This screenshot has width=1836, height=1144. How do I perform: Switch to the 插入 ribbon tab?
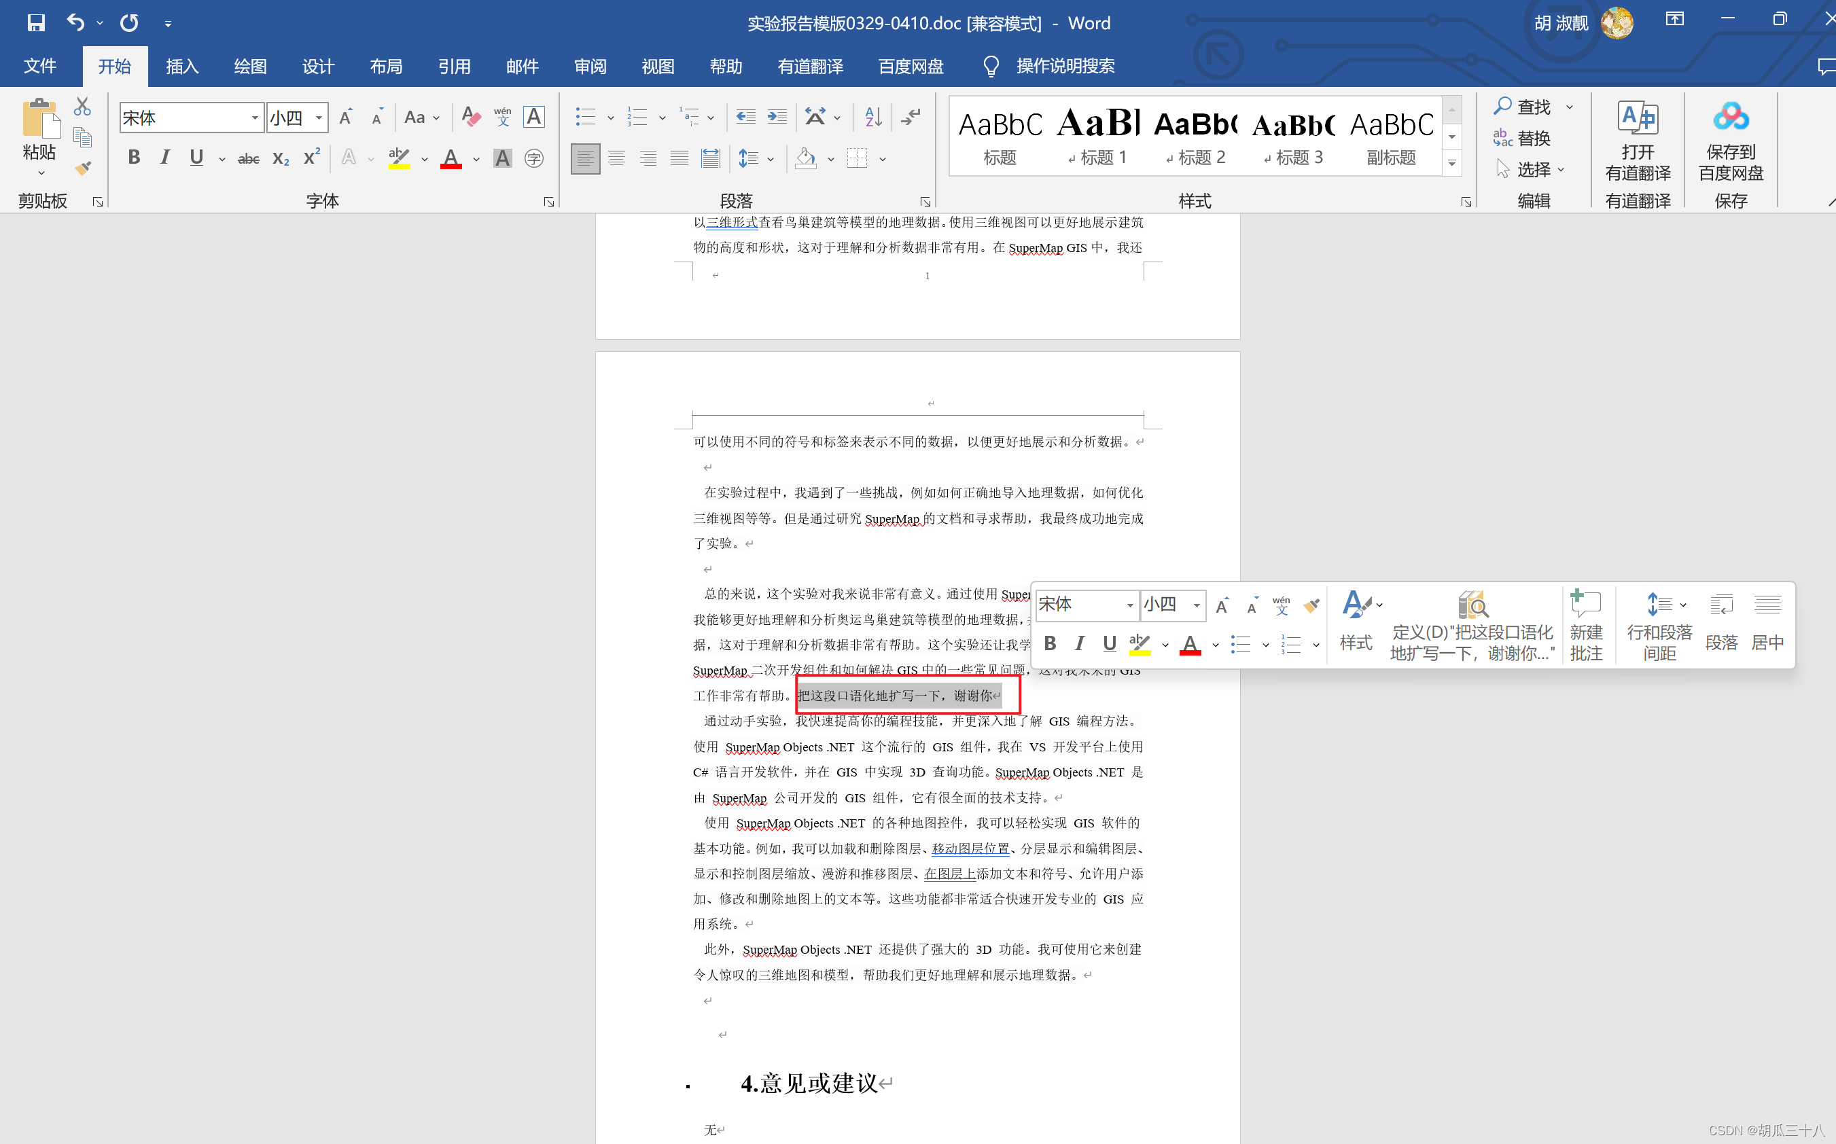pos(181,67)
